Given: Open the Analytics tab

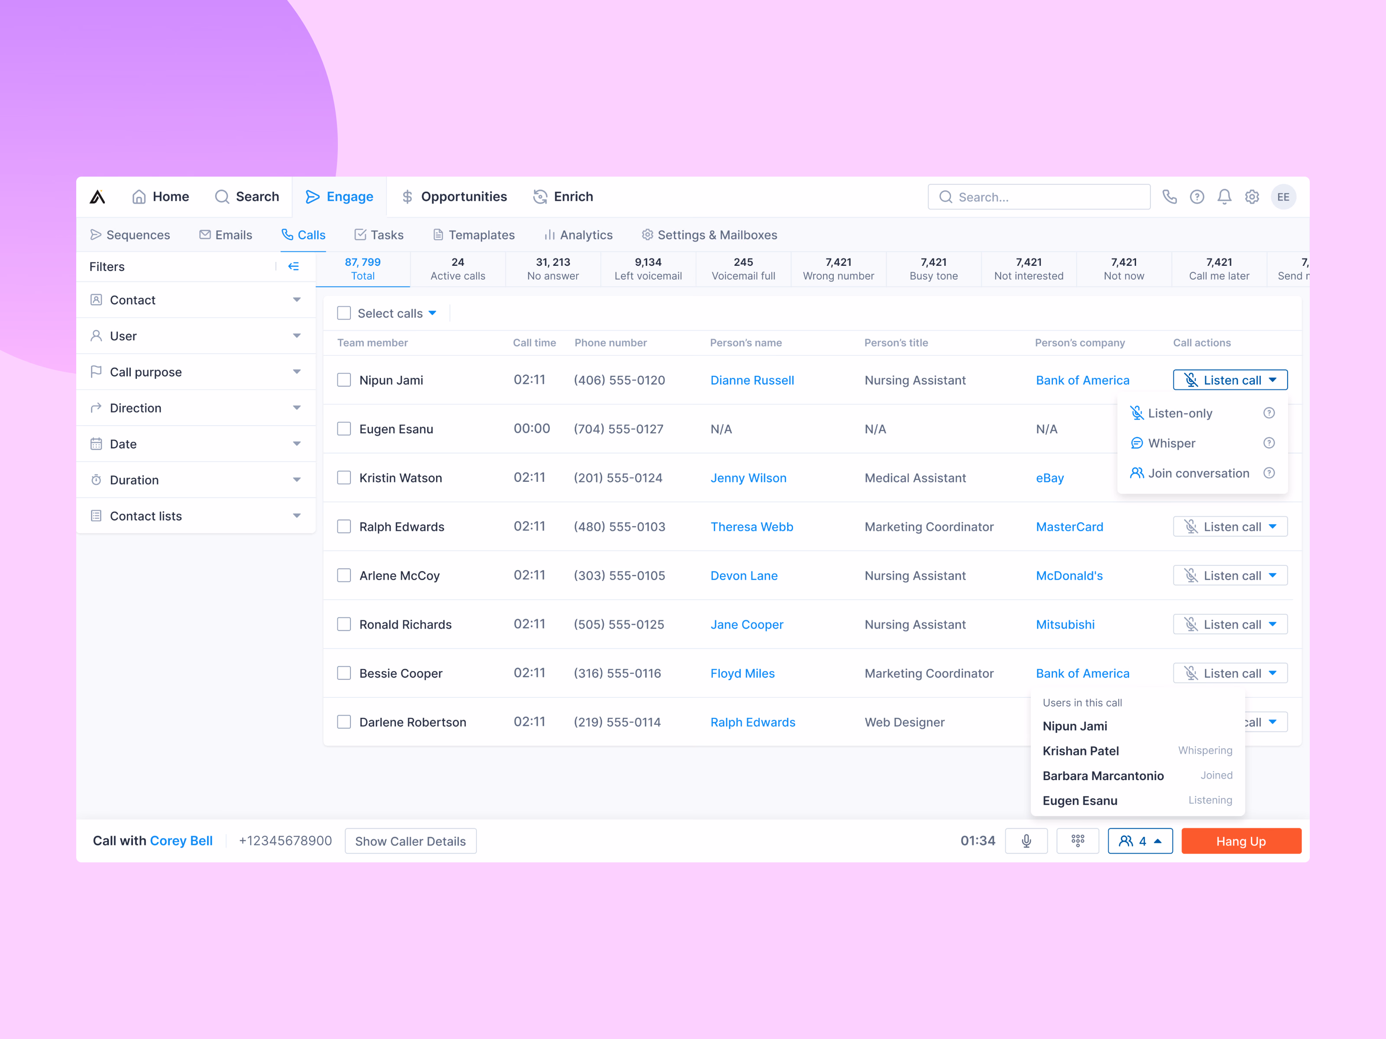Looking at the screenshot, I should pos(578,235).
